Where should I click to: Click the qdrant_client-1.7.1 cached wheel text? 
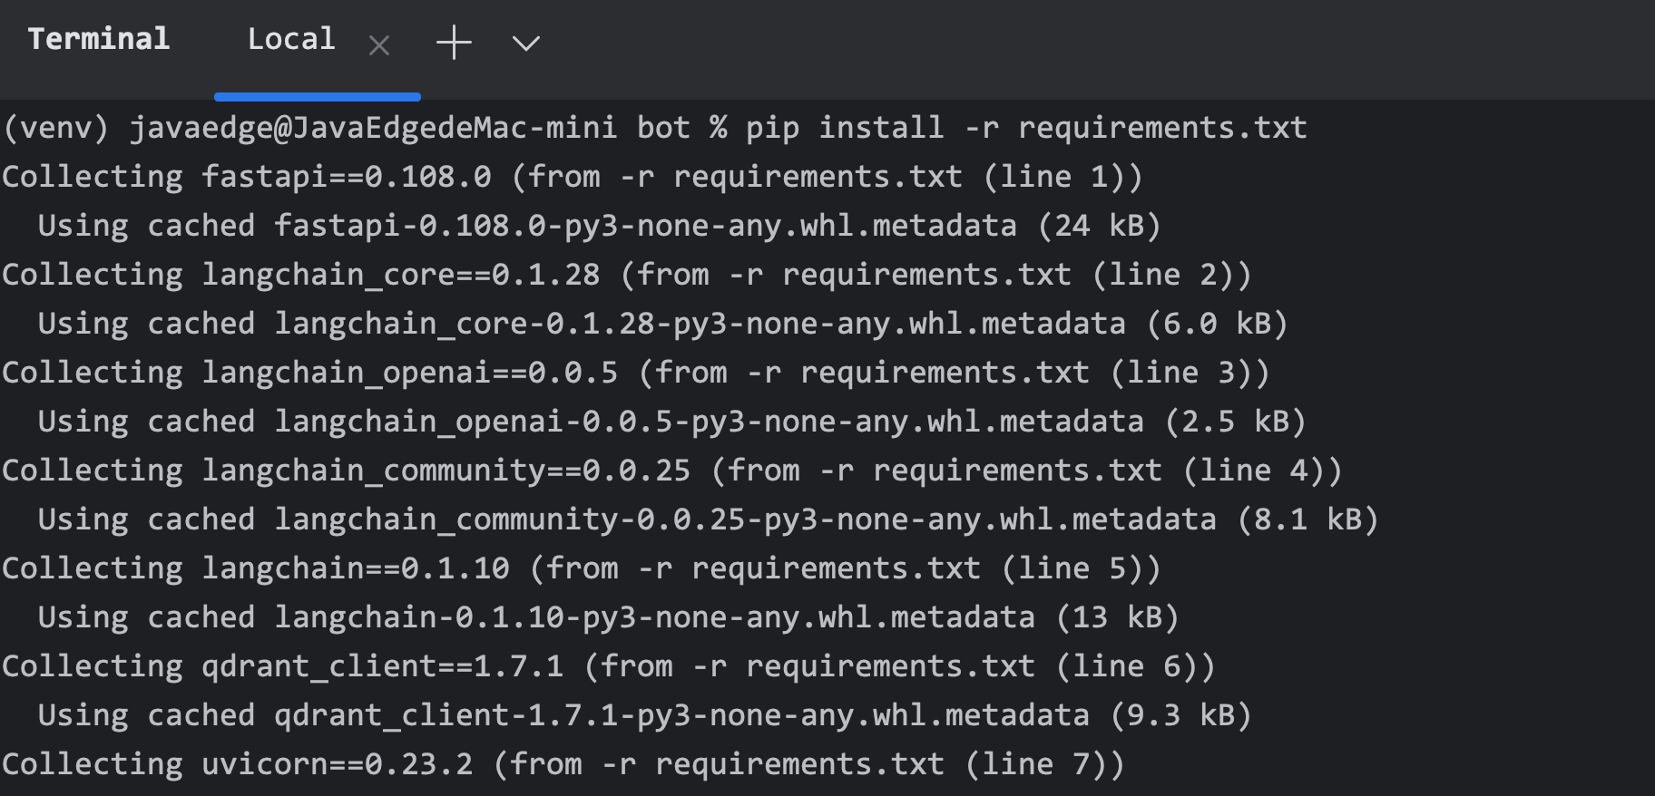coord(681,715)
